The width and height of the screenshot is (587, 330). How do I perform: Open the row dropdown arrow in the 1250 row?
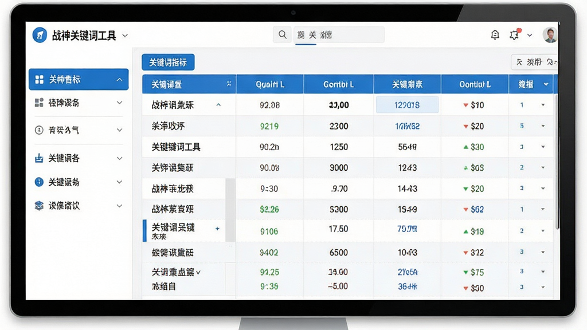point(543,147)
